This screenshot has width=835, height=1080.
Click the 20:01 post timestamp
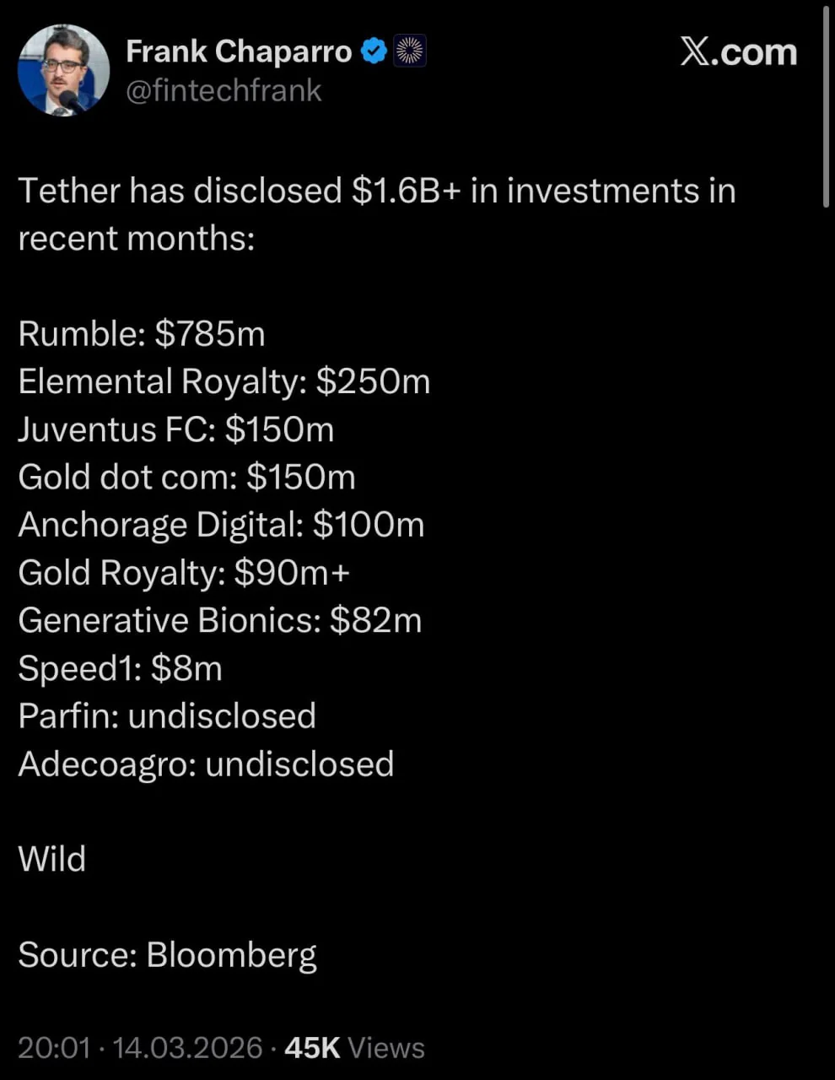54,1047
